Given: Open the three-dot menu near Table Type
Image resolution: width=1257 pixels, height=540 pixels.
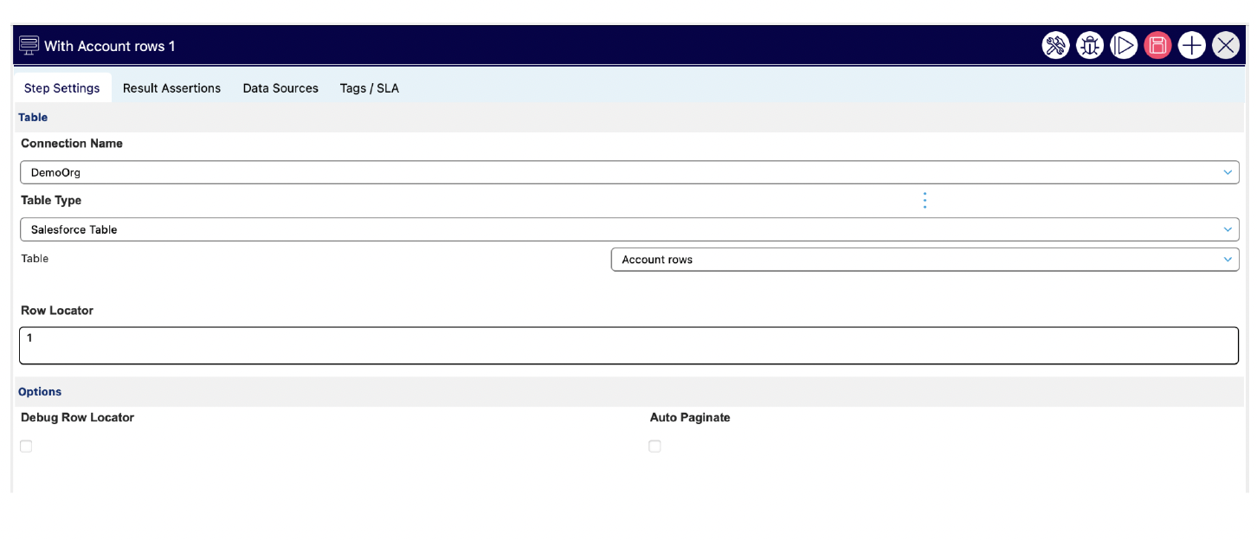Looking at the screenshot, I should pos(925,201).
